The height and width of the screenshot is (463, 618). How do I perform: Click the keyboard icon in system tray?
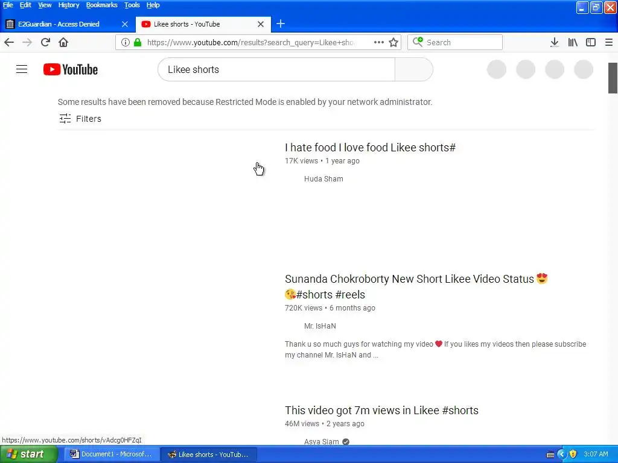550,455
